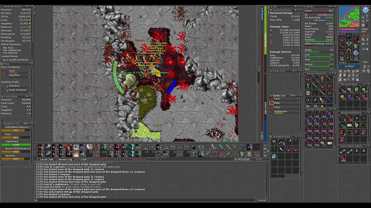
Task: Open the sidebar menu dropdown below Stop
Action: click(x=365, y=66)
